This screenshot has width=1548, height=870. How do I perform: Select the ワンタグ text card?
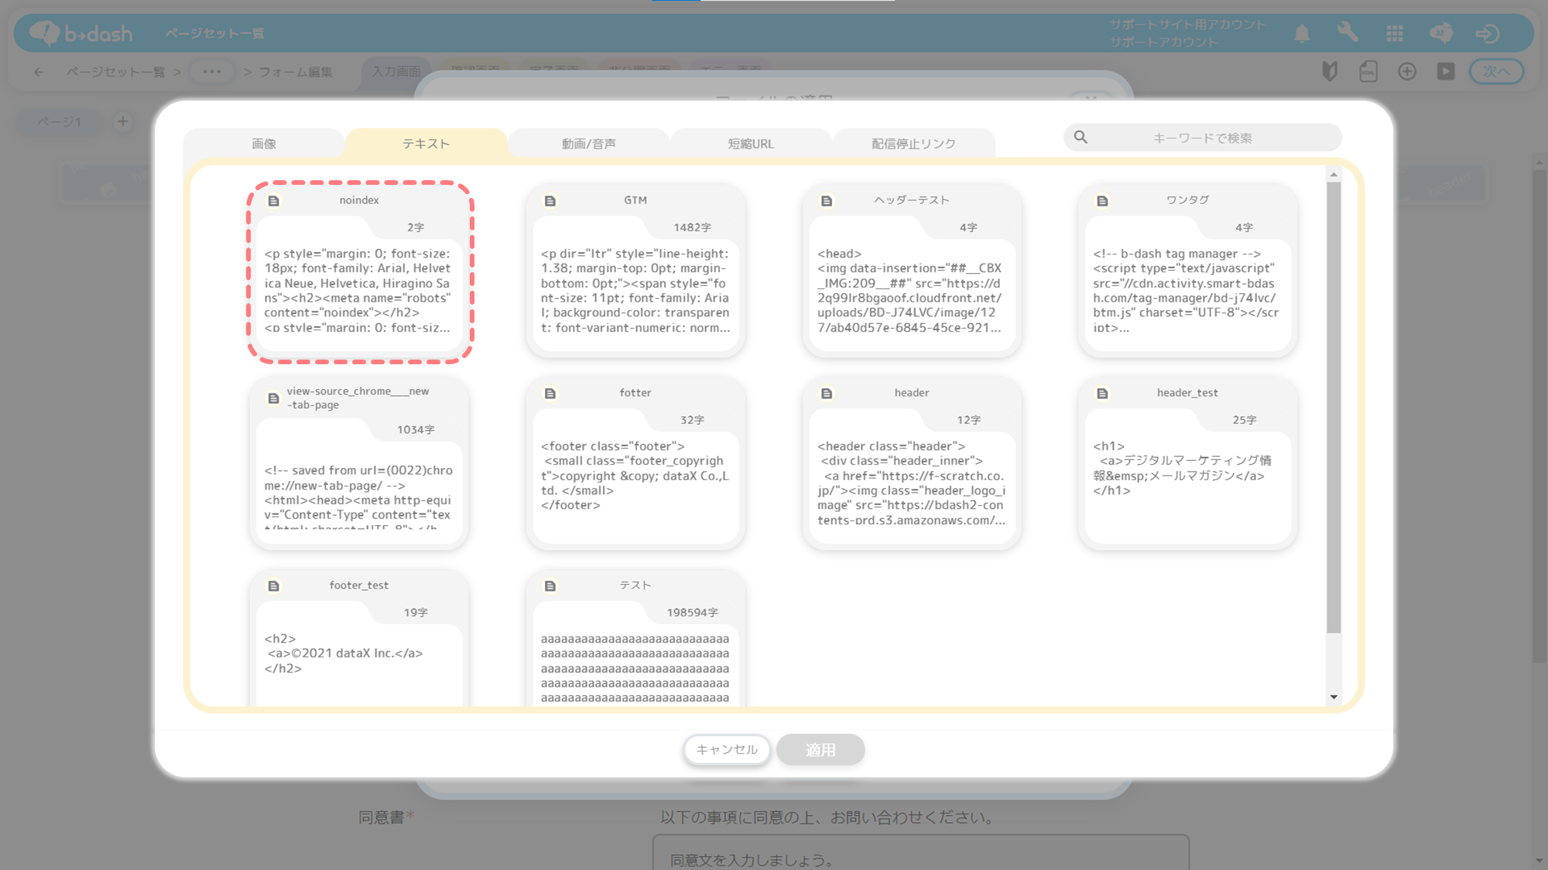tap(1187, 271)
